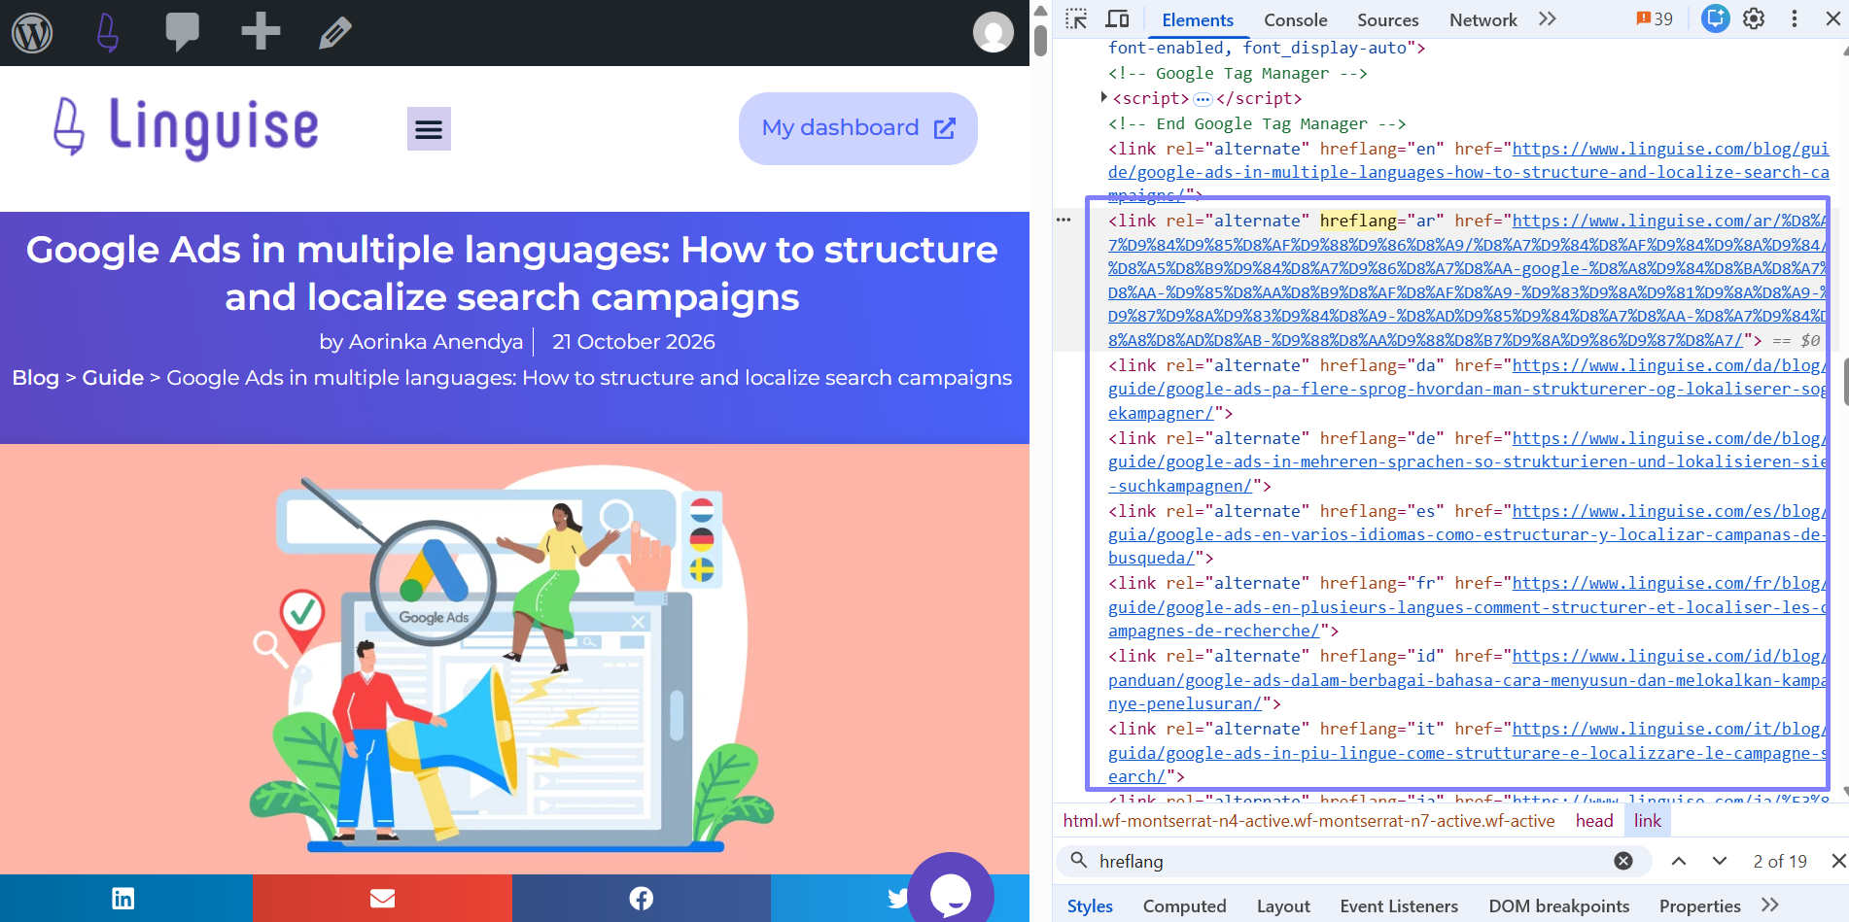The image size is (1849, 922).
Task: Open the blue AI assistance icon
Action: point(1716,18)
